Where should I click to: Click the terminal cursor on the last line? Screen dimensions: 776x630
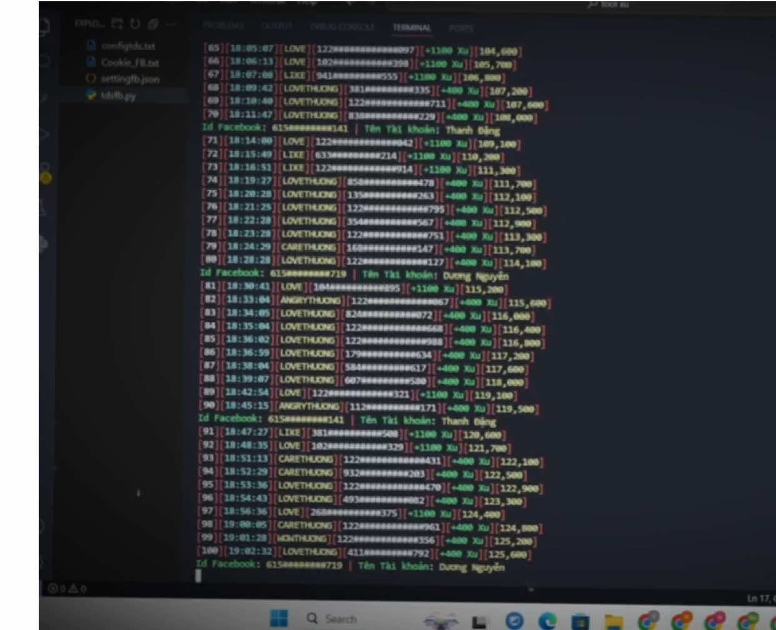coord(198,576)
